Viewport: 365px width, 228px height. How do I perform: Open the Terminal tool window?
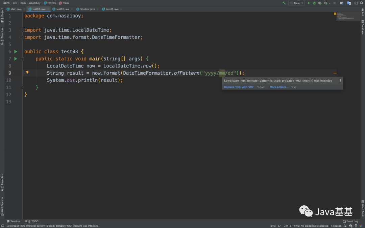pos(14,221)
